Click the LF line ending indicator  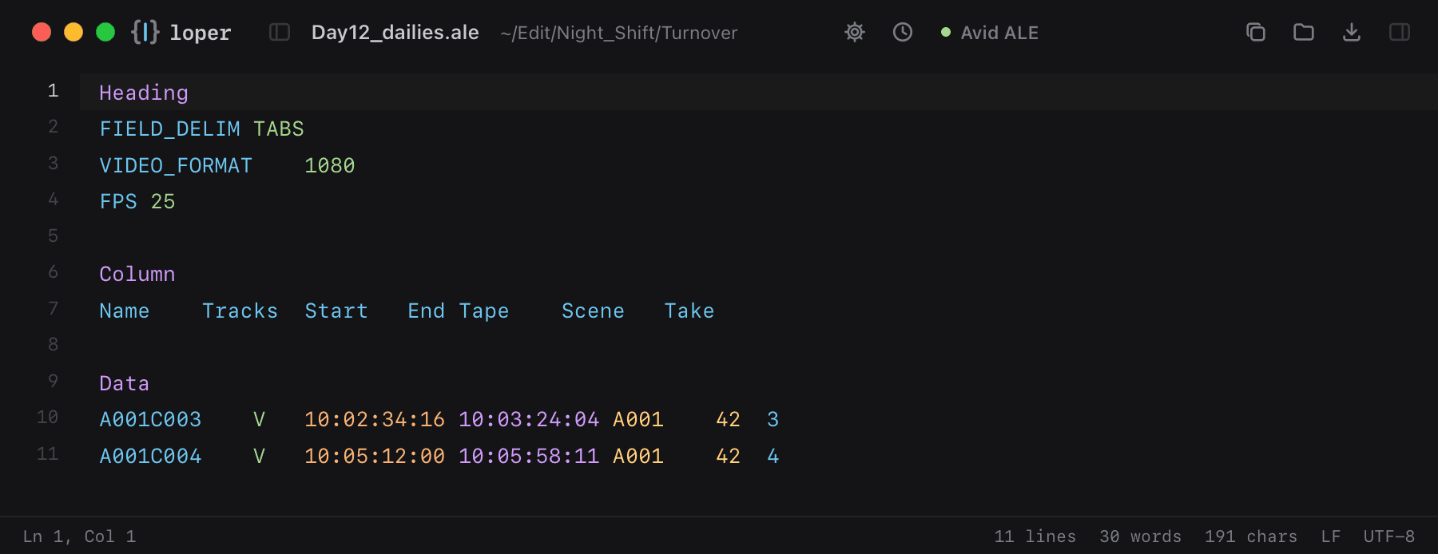[x=1331, y=536]
